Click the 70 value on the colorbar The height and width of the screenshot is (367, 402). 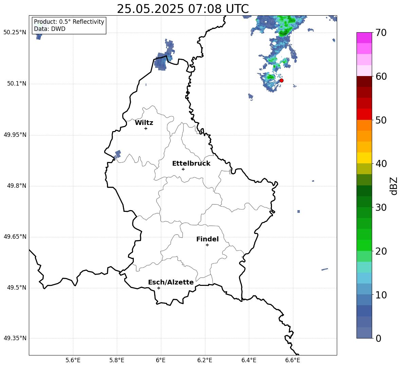[x=381, y=33]
